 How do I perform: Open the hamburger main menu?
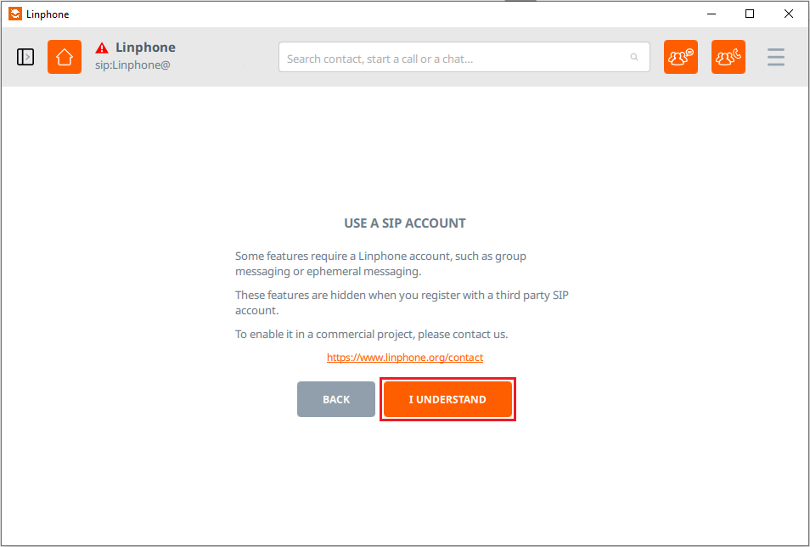776,57
